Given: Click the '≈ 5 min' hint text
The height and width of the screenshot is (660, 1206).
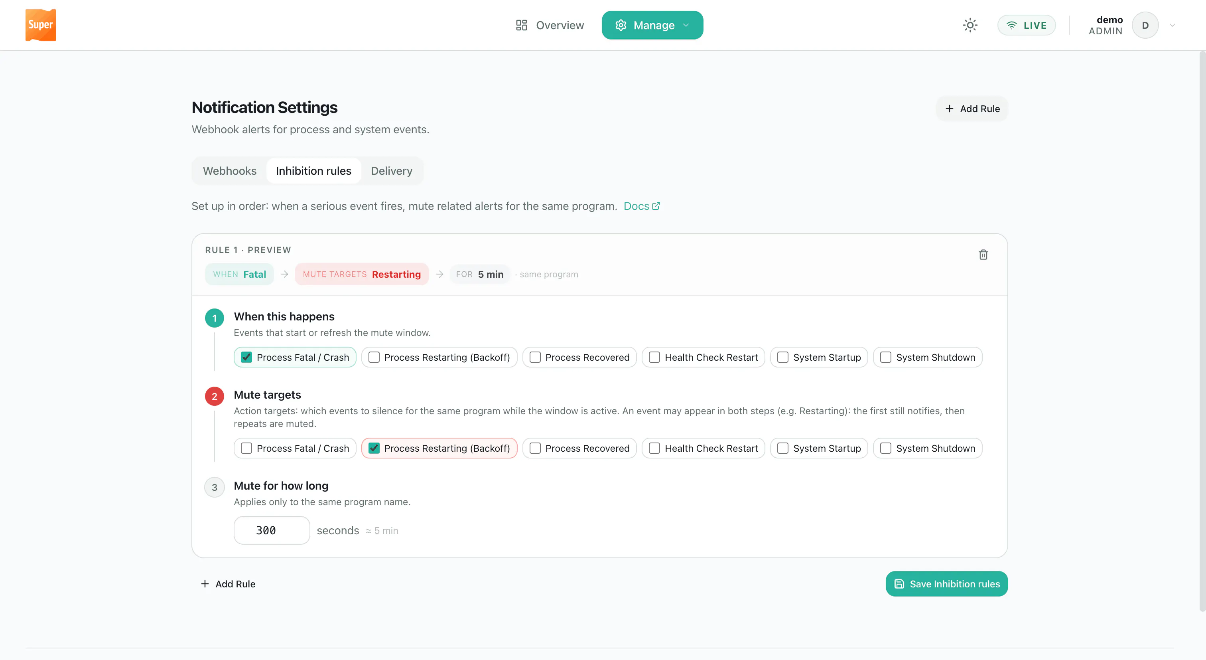Looking at the screenshot, I should click(x=382, y=531).
